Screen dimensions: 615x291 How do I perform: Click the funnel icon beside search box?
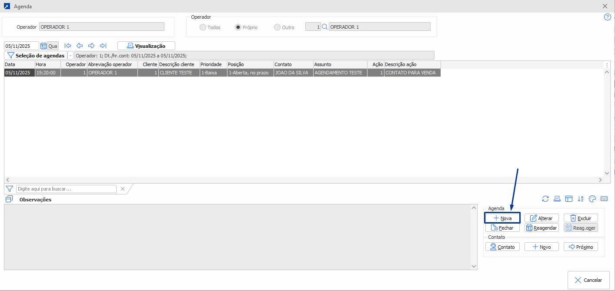pos(10,189)
